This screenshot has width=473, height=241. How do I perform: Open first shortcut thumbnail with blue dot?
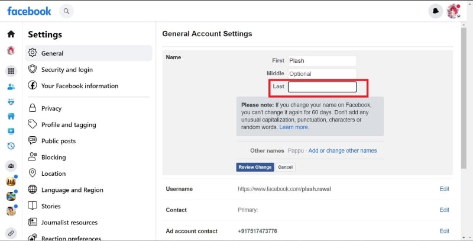[x=11, y=181]
